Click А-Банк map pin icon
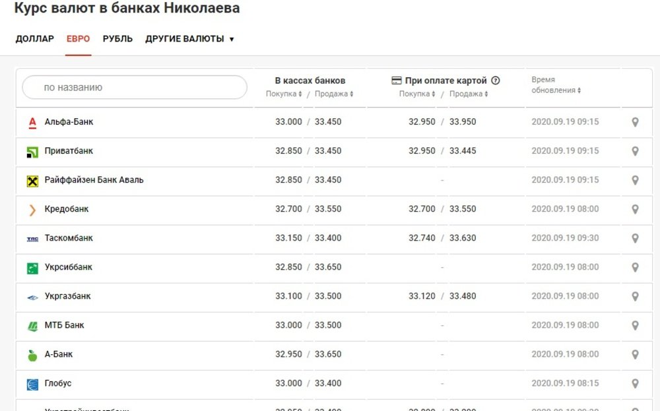The image size is (660, 411). (635, 354)
